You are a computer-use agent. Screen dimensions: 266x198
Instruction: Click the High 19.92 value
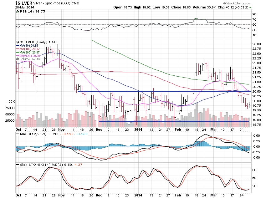(x=142, y=7)
